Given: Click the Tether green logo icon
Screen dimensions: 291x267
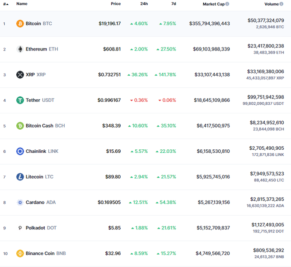Looking at the screenshot, I should coord(20,100).
